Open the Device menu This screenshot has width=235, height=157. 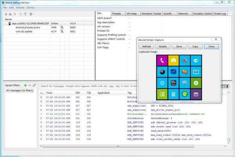(x=31, y=7)
